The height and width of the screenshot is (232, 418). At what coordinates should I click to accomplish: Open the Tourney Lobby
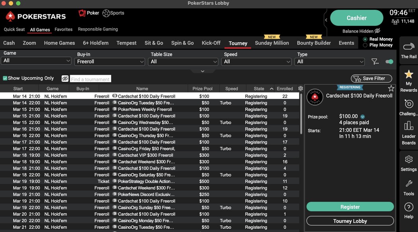[x=350, y=221]
